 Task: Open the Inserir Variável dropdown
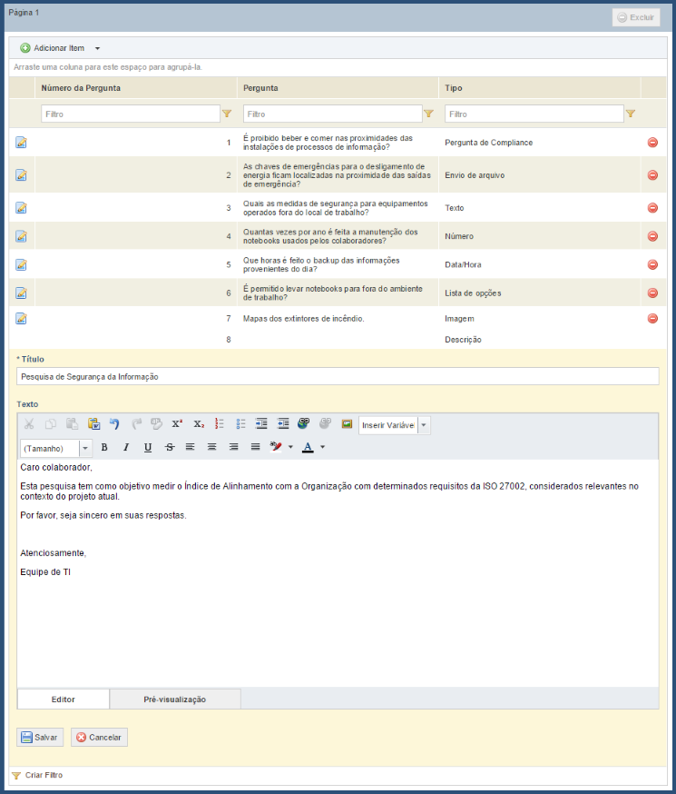click(x=424, y=425)
